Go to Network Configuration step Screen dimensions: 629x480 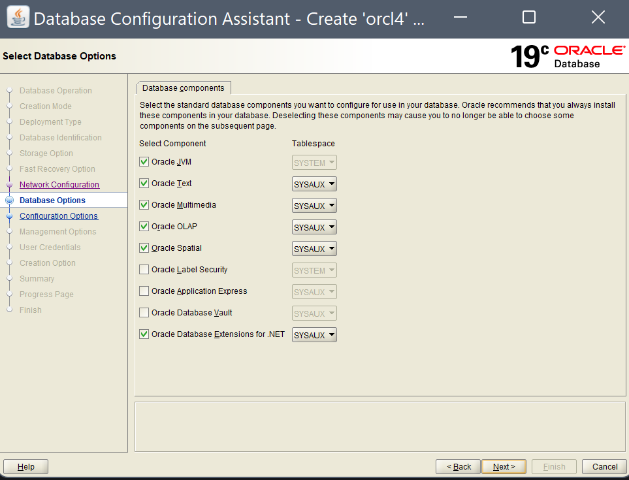[59, 185]
